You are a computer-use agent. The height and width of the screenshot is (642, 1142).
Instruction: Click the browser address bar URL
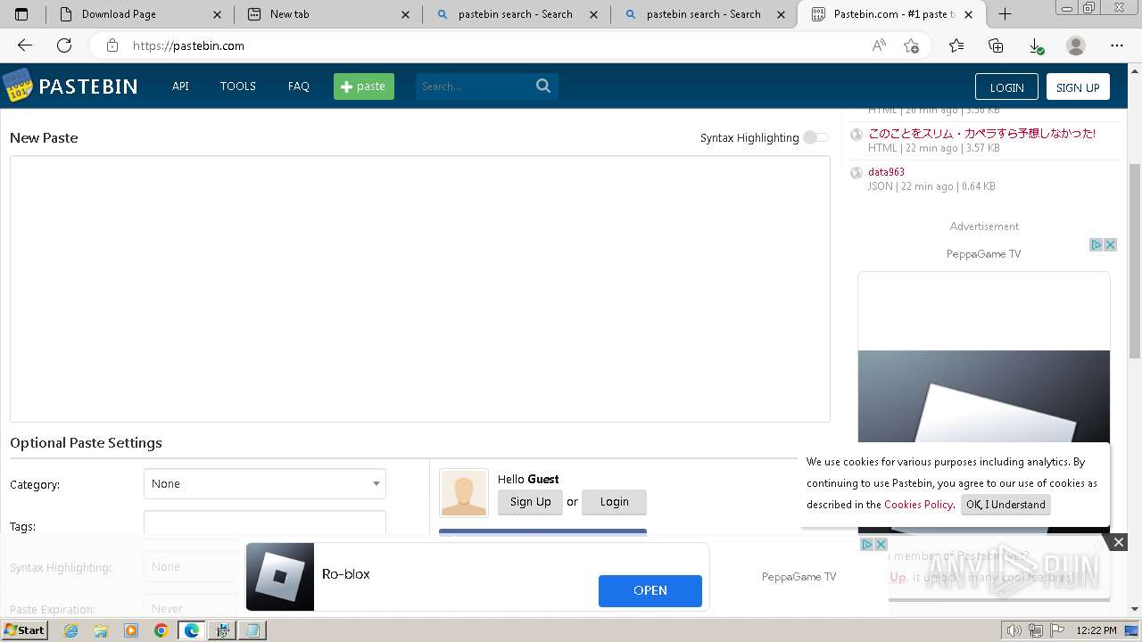click(188, 45)
